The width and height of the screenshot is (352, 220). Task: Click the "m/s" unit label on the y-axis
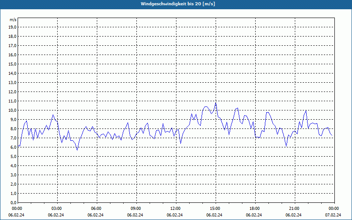[x=13, y=20]
